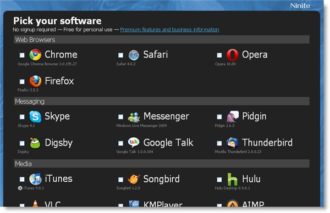Click the Skype icon
Image resolution: width=330 pixels, height=213 pixels.
(x=35, y=116)
